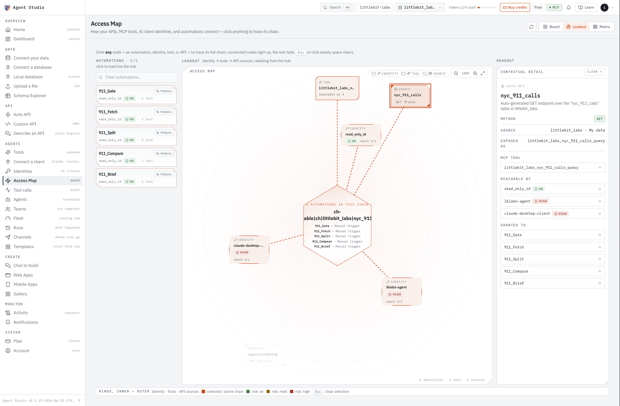Select the 911_Gate automation card

pyautogui.click(x=136, y=95)
